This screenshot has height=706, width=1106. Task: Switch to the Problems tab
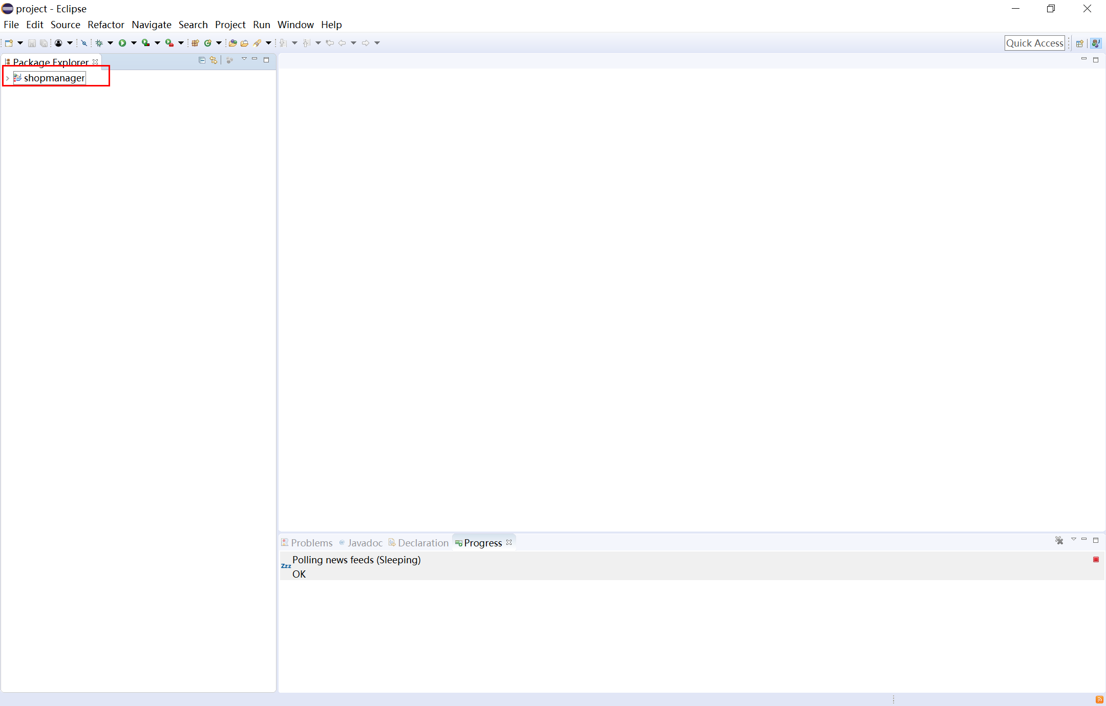[307, 543]
